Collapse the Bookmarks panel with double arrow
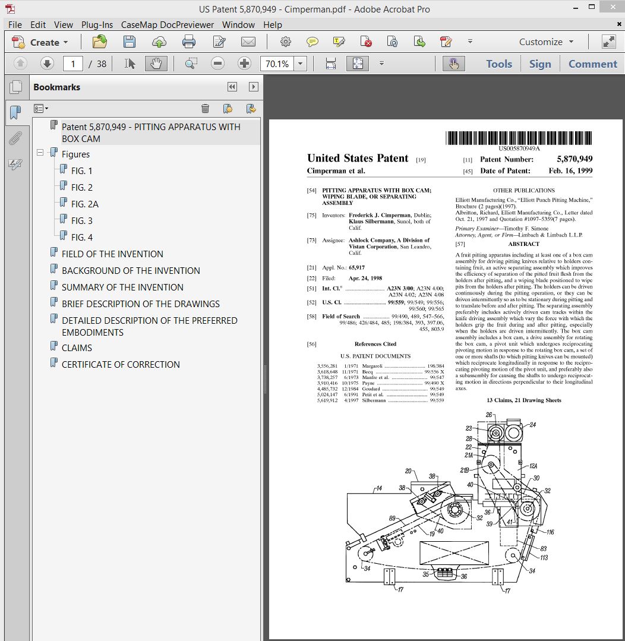This screenshot has width=625, height=641. 232,87
